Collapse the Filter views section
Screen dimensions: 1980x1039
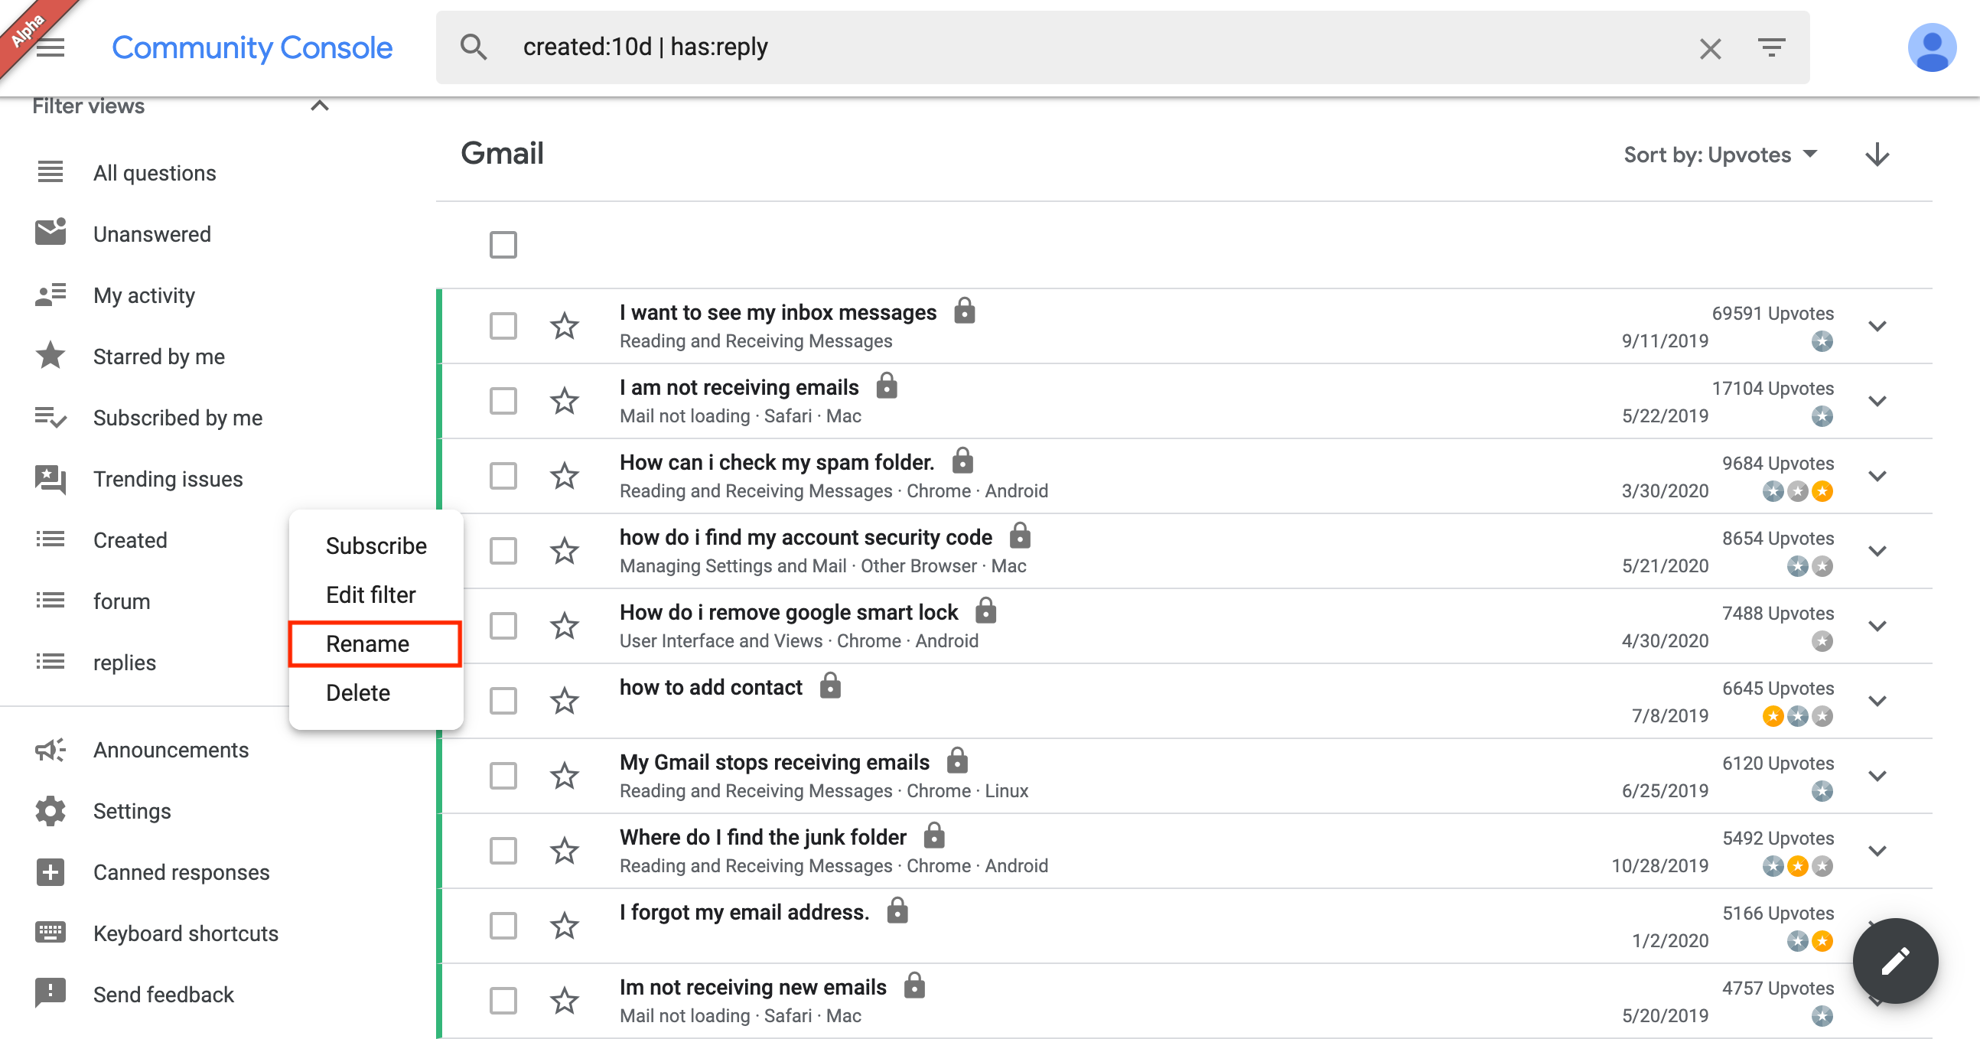tap(320, 106)
